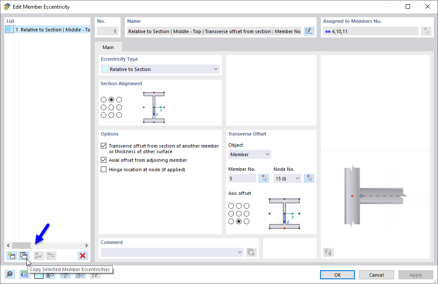Pick member graphically beside Member No.
The height and width of the screenshot is (284, 438).
point(264,178)
